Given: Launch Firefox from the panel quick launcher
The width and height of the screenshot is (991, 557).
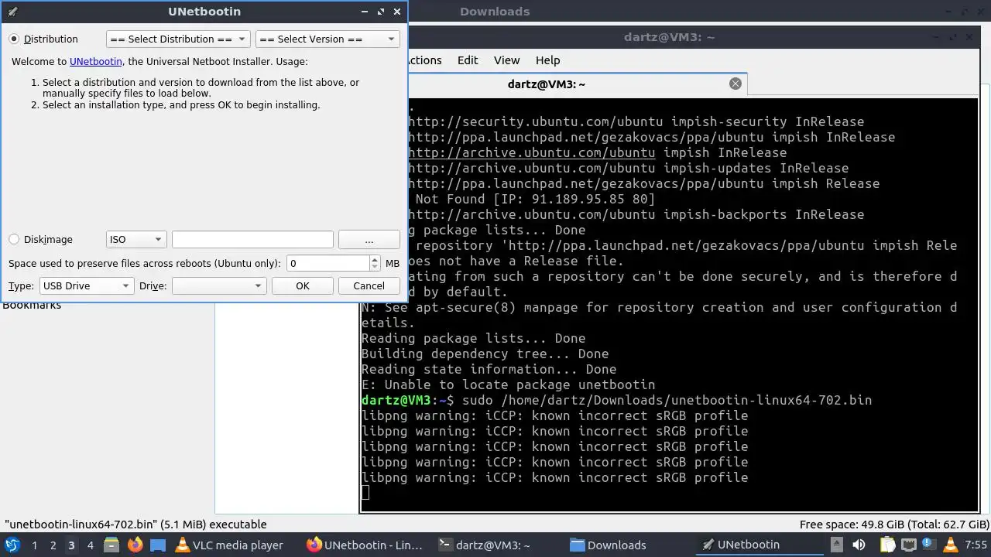Looking at the screenshot, I should (x=135, y=545).
